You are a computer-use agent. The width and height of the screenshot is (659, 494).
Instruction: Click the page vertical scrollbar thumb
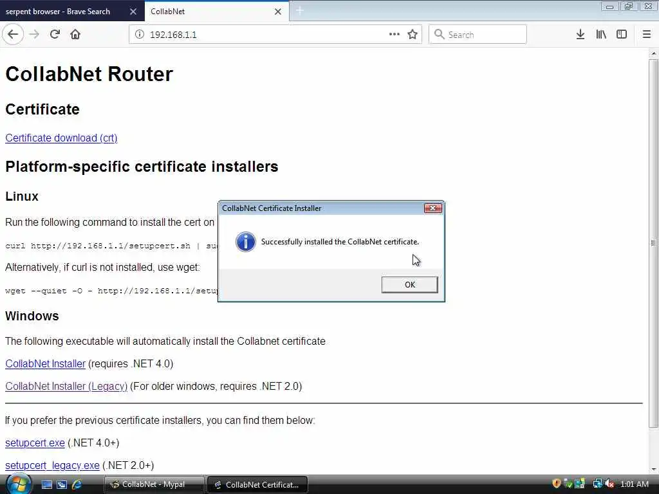coord(653,242)
